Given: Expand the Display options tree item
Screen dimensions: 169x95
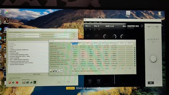Looking at the screenshot, I should (x=9, y=48).
